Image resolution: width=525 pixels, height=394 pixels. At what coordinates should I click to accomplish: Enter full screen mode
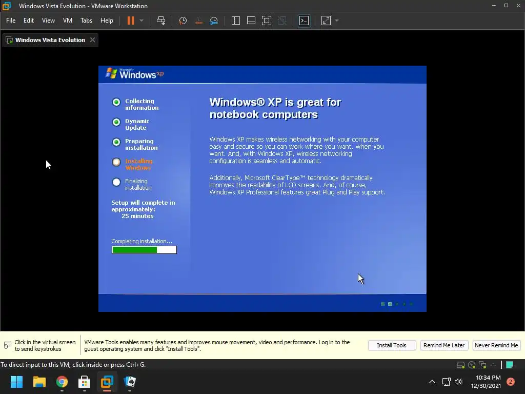click(267, 21)
